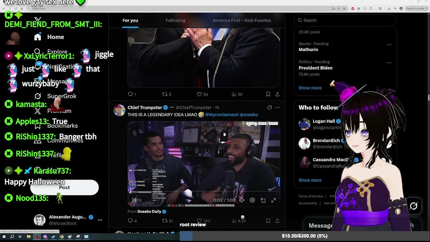Repost the top post showing 5 reposts
Viewport: 430px width, 242px height.
pyautogui.click(x=167, y=94)
